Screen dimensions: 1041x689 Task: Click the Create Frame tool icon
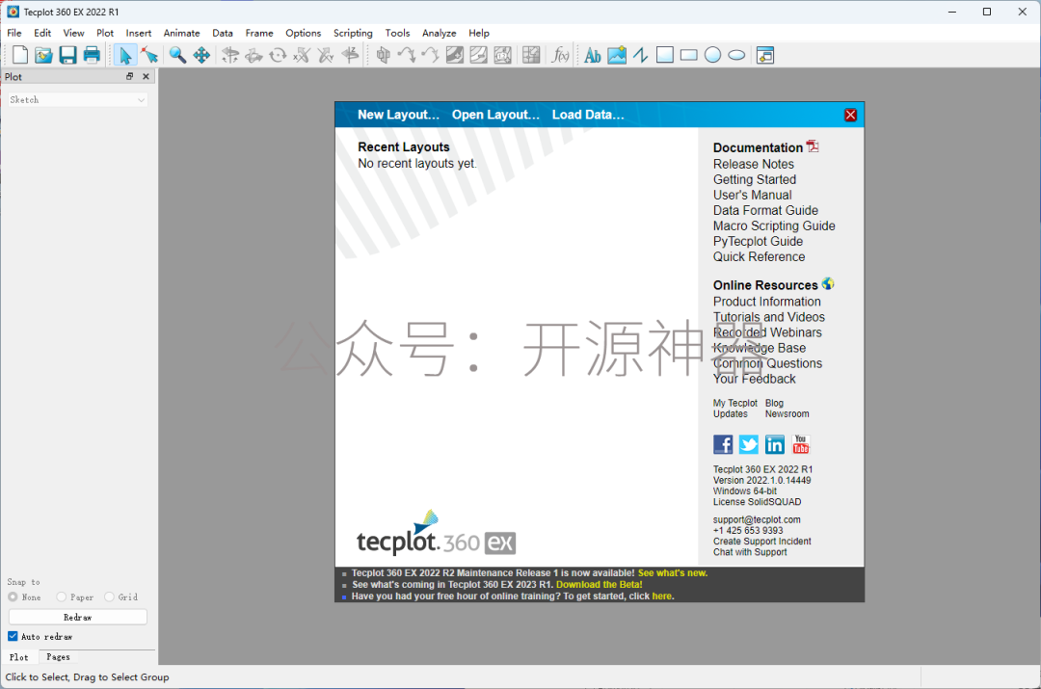[765, 55]
